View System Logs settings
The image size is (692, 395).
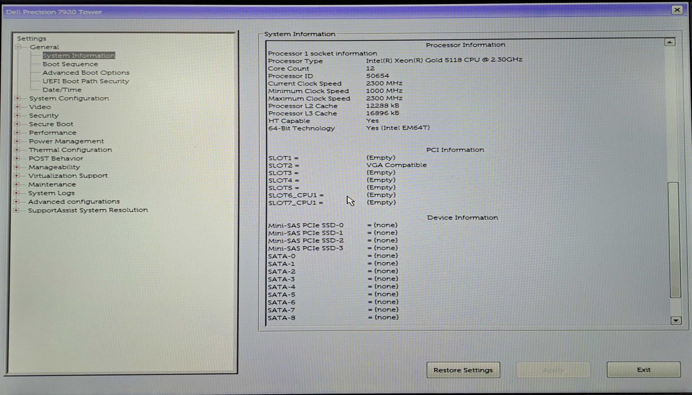coord(51,192)
